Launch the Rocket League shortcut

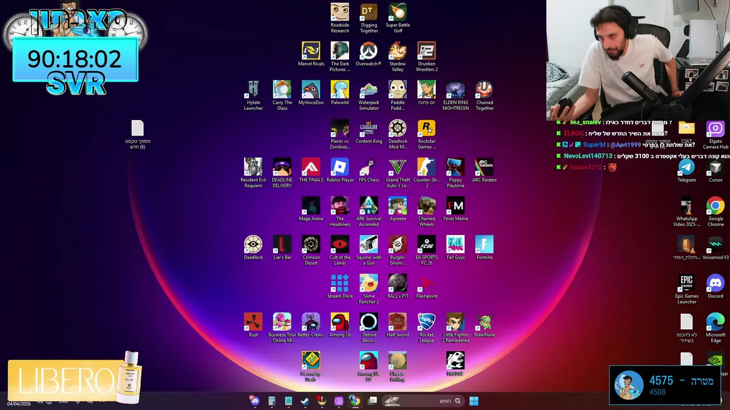pyautogui.click(x=427, y=328)
